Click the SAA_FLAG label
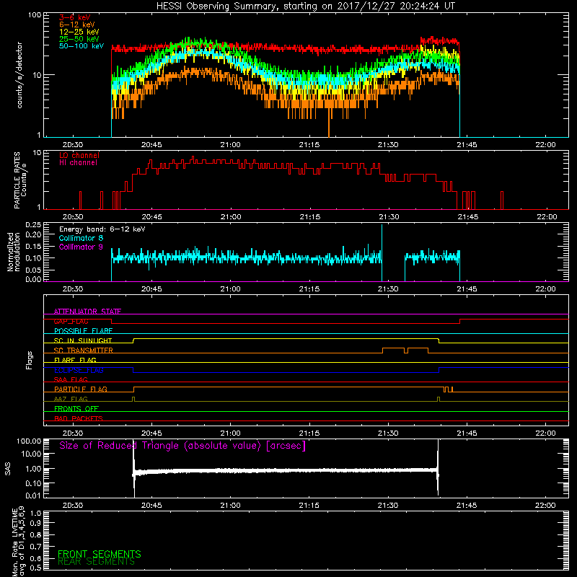 pos(71,379)
